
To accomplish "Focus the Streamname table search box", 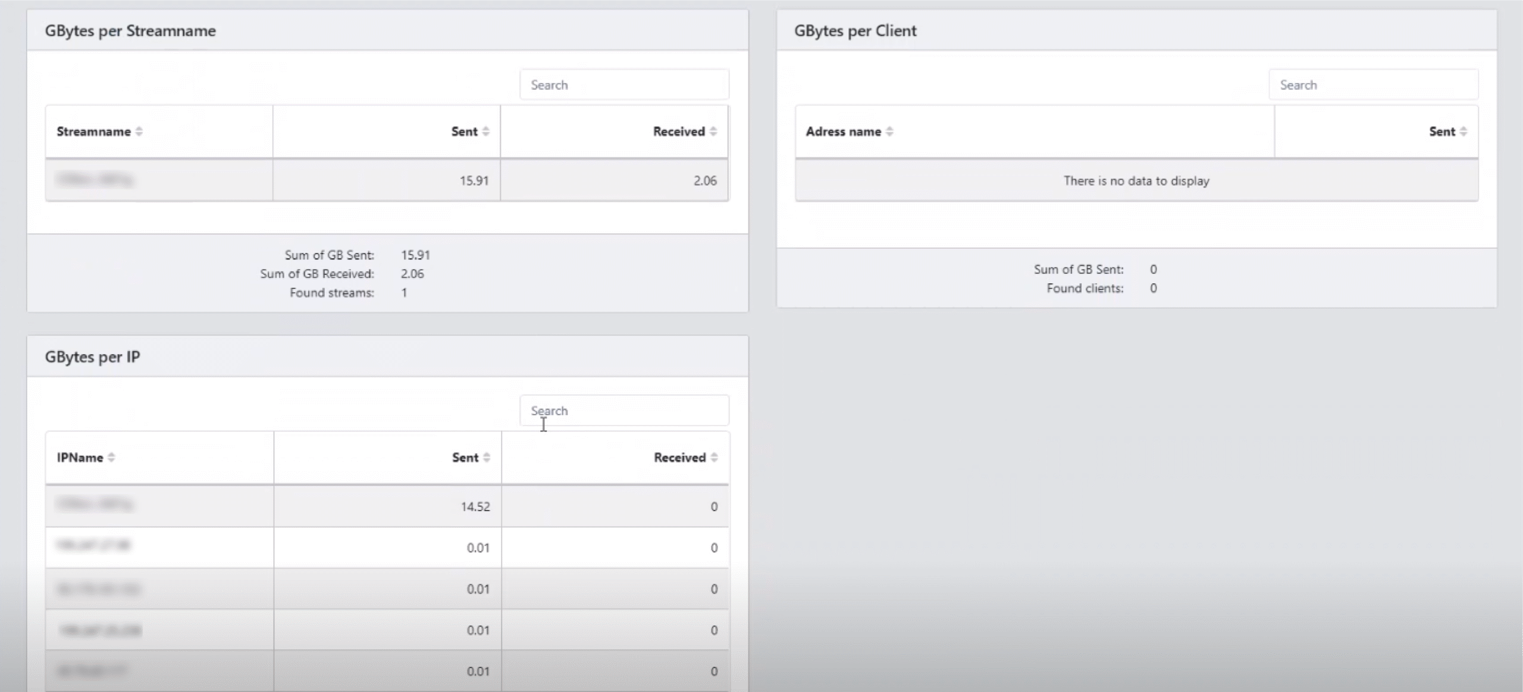I will (x=624, y=85).
